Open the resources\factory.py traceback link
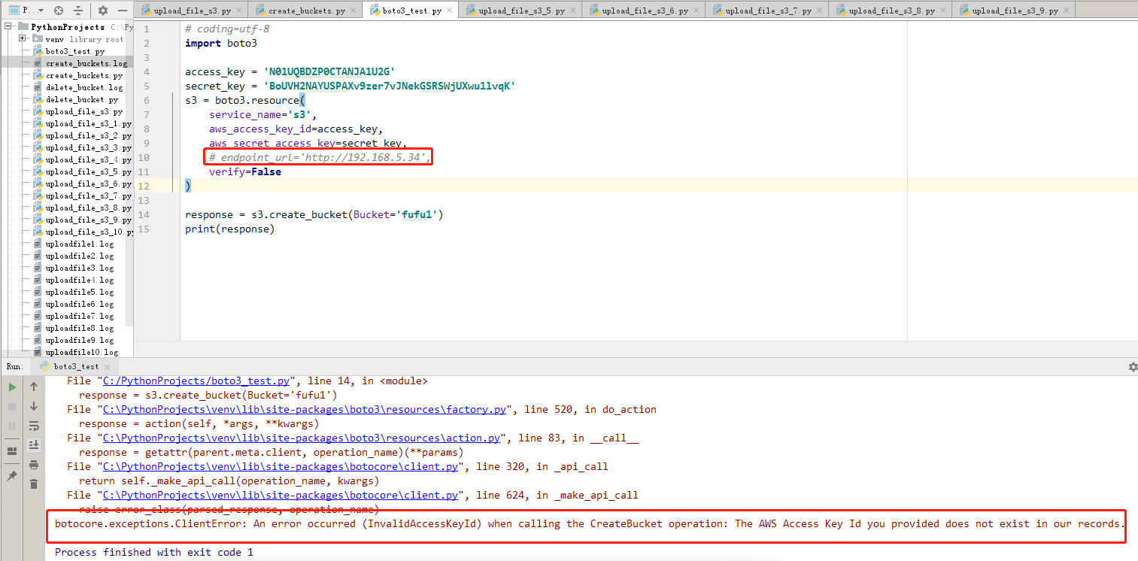Screen dimensions: 1138x561 [x=304, y=409]
